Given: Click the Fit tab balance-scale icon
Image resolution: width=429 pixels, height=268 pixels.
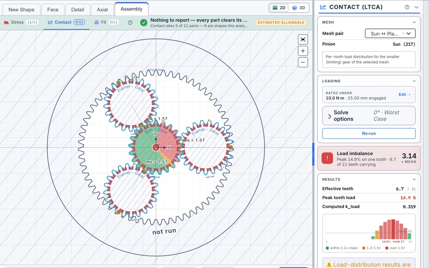Looking at the screenshot, I should [97, 22].
